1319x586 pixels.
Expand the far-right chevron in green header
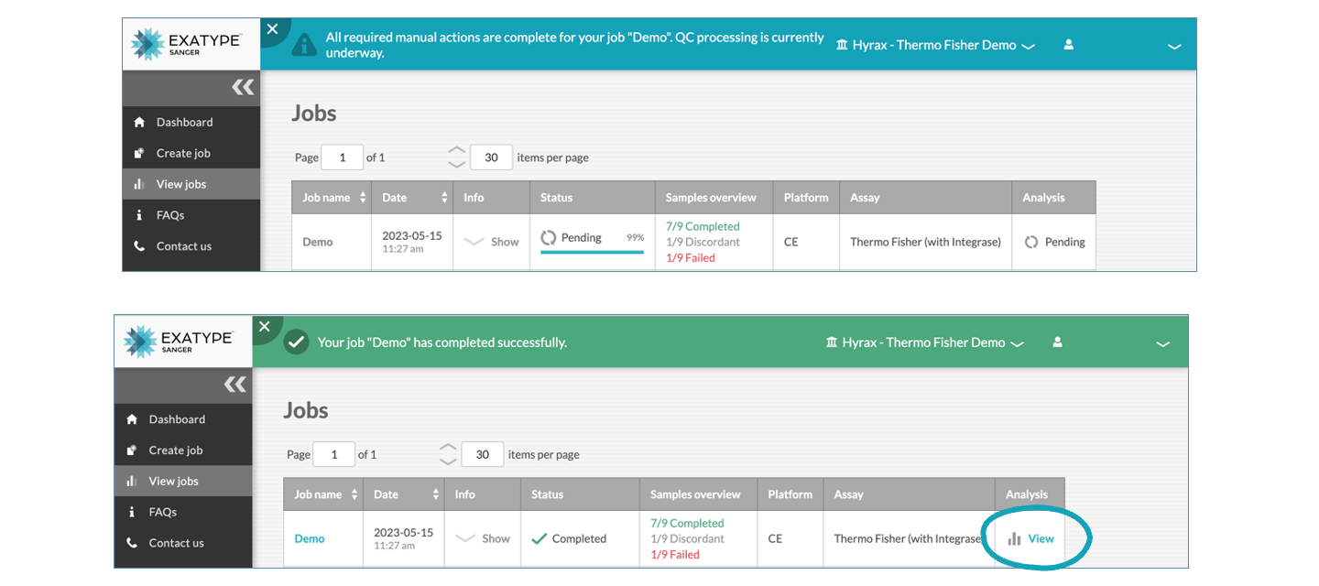1162,344
